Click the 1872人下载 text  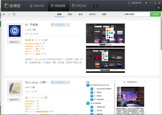pos(30,87)
